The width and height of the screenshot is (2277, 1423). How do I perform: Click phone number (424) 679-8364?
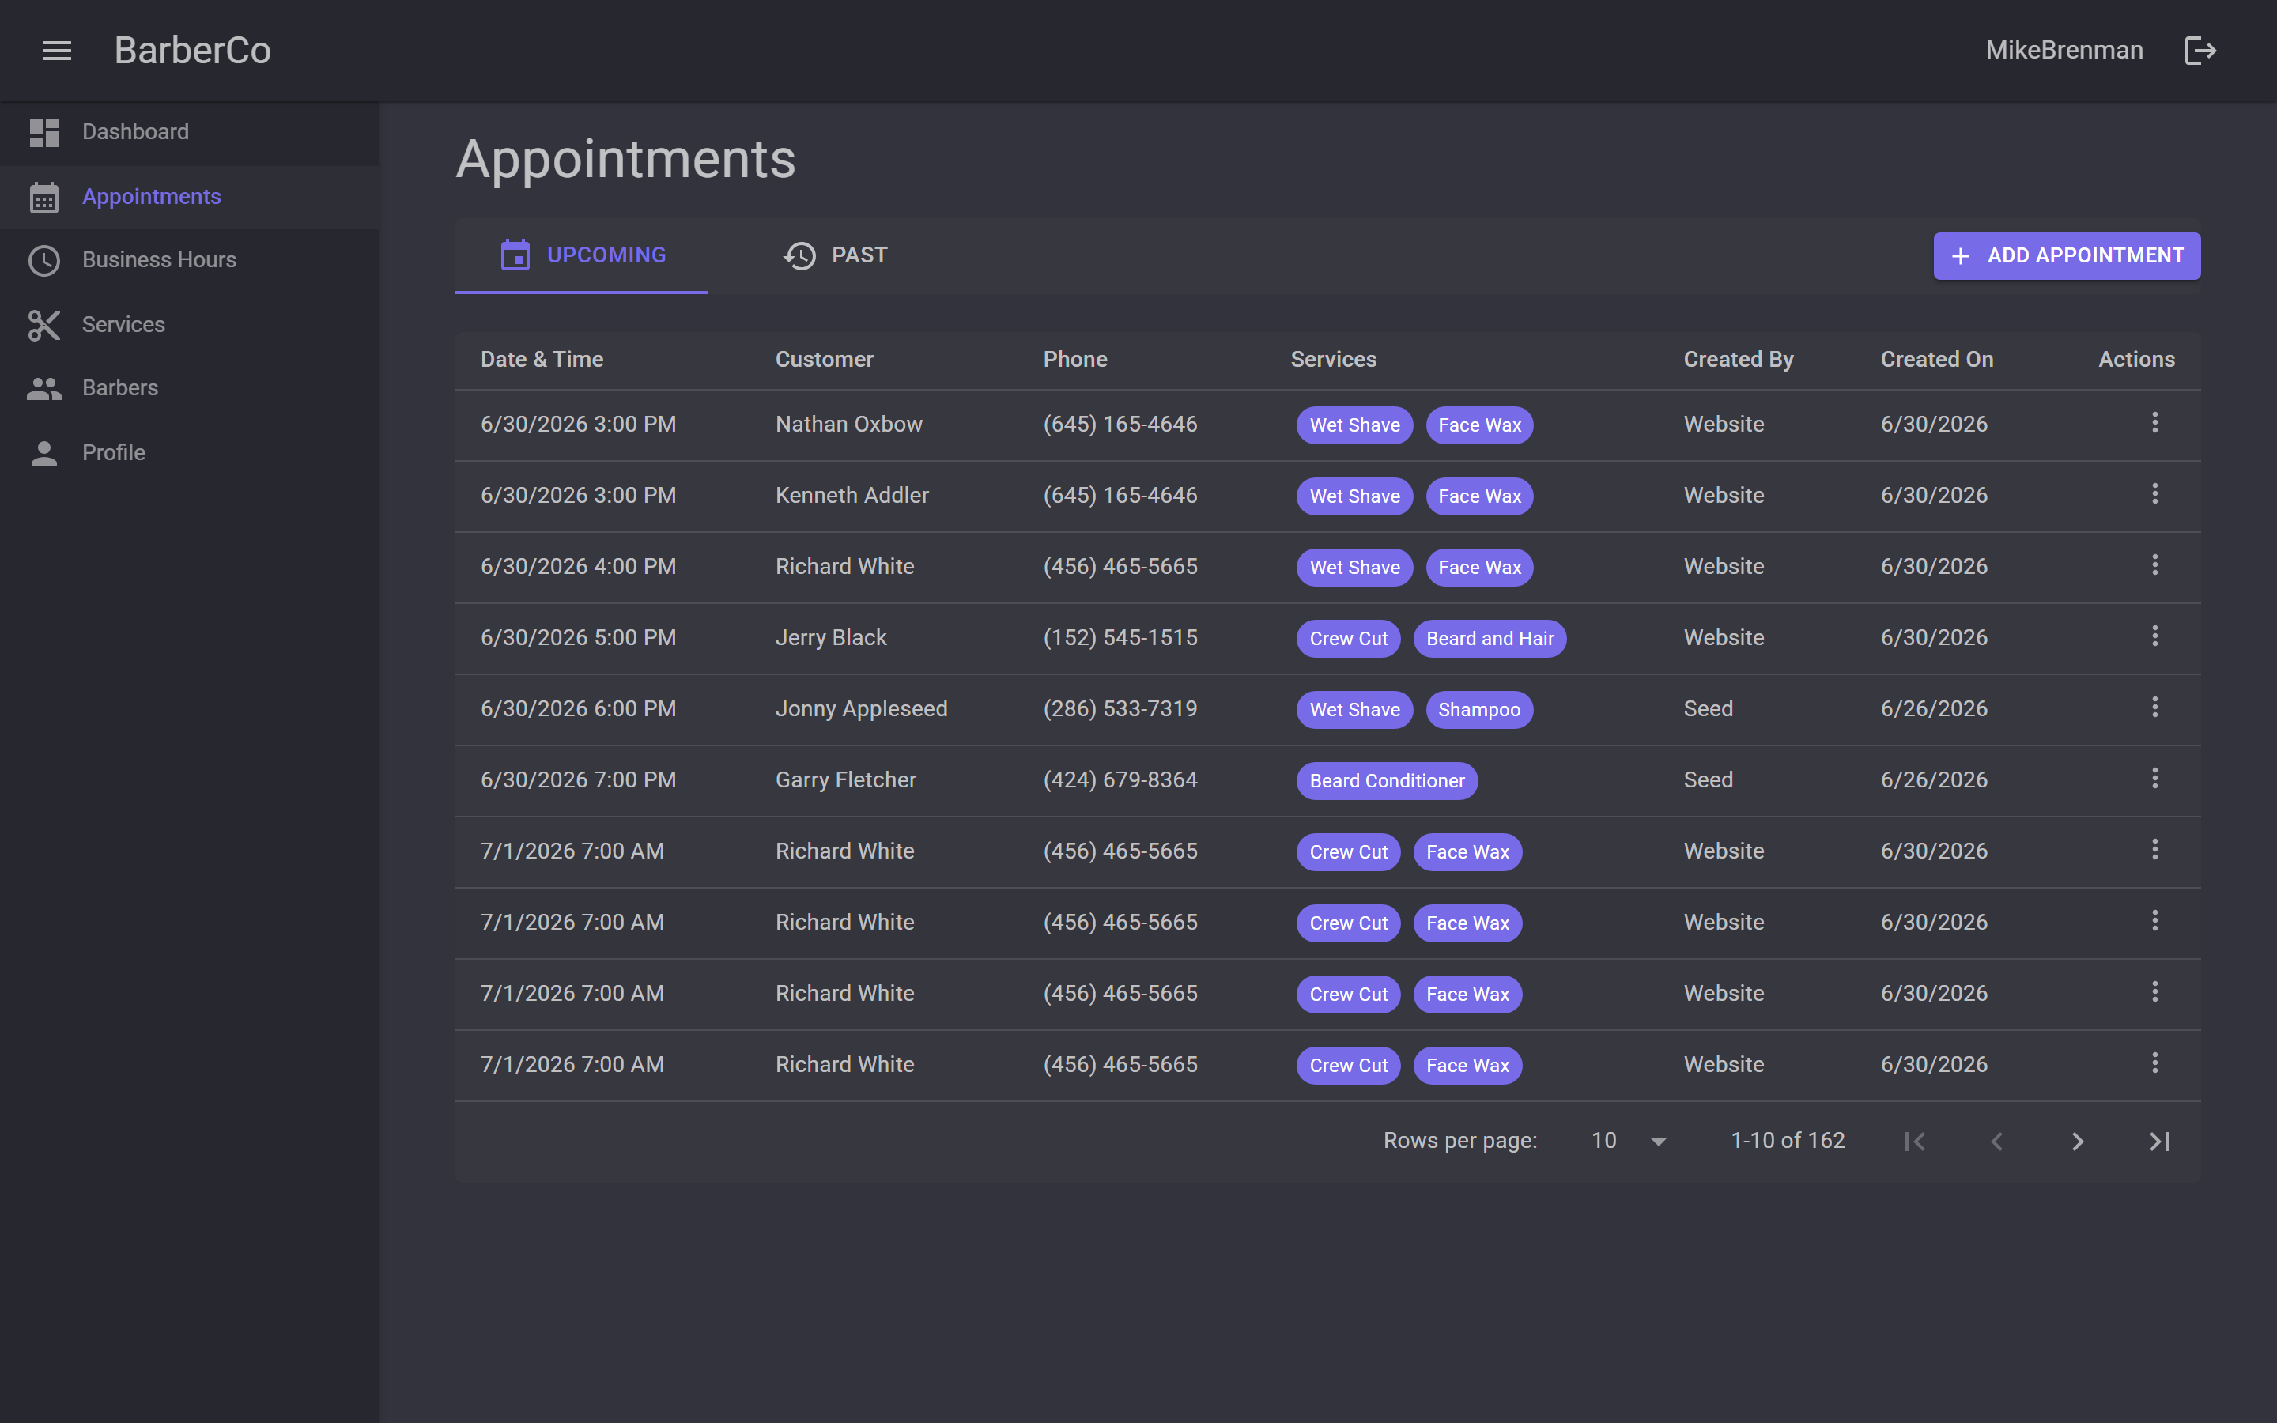pyautogui.click(x=1120, y=780)
